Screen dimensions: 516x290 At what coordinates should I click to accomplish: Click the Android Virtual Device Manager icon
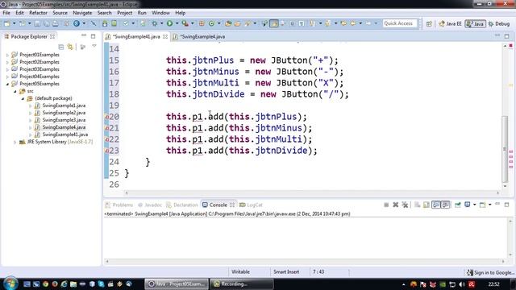pos(114,23)
